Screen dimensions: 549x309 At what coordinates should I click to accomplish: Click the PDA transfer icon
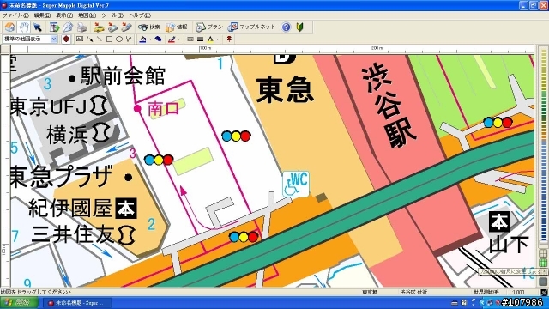[112, 27]
